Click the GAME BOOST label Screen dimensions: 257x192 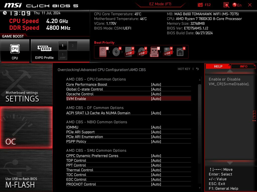13,36
